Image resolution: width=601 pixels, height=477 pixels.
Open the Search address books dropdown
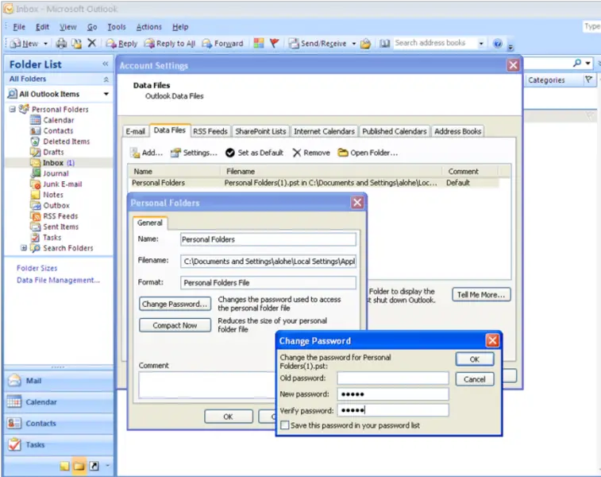pyautogui.click(x=481, y=44)
